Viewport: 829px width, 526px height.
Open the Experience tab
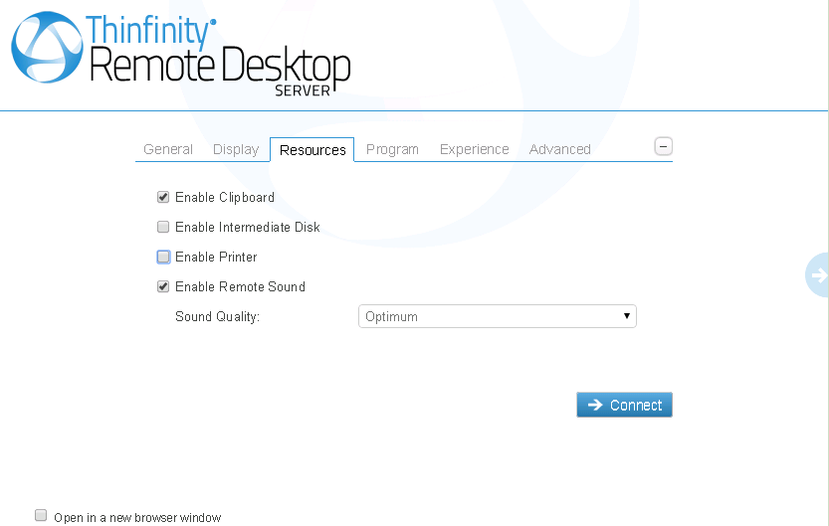tap(475, 149)
